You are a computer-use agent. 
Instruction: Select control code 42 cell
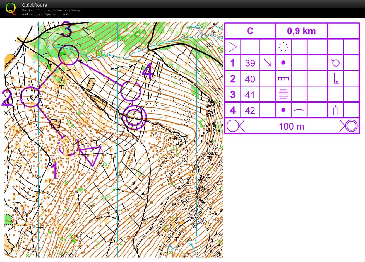250,110
